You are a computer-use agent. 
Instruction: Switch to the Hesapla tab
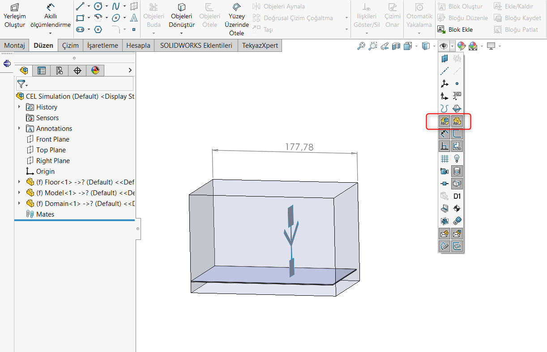138,46
